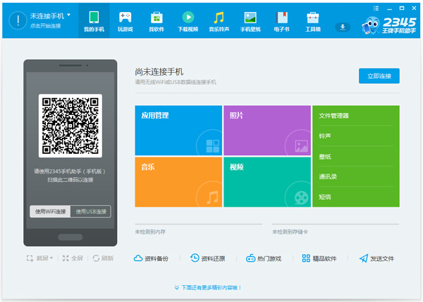Switch to 使用WiFi连接 mode
Viewport: 423px width, 302px height.
[x=50, y=211]
